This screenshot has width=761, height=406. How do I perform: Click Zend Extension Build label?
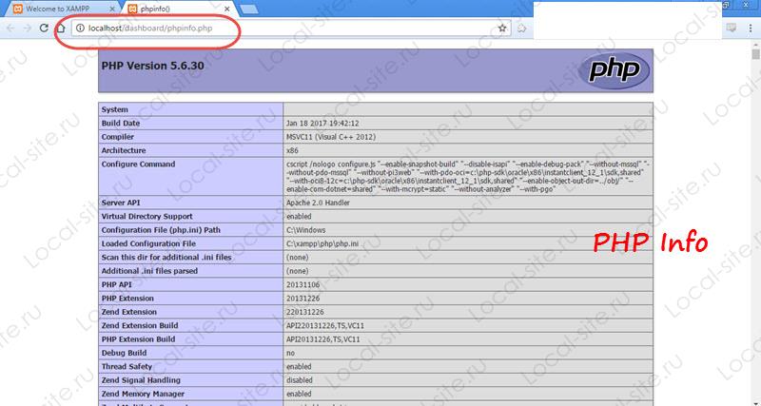140,325
